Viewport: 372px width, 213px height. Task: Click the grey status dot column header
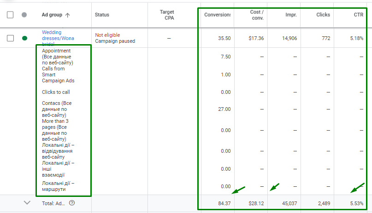pyautogui.click(x=24, y=15)
